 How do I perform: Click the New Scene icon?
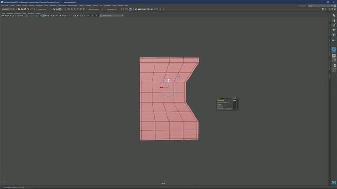pyautogui.click(x=19, y=9)
